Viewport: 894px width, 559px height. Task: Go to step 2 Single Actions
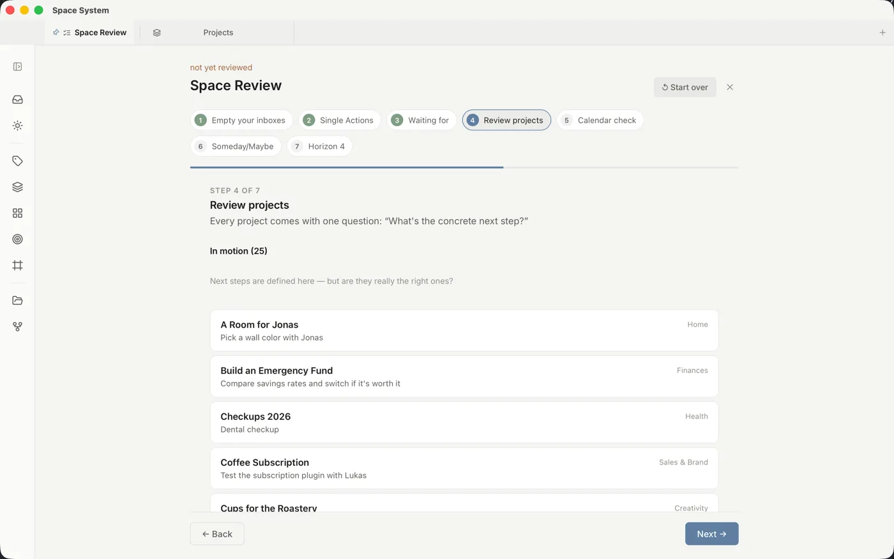(340, 120)
